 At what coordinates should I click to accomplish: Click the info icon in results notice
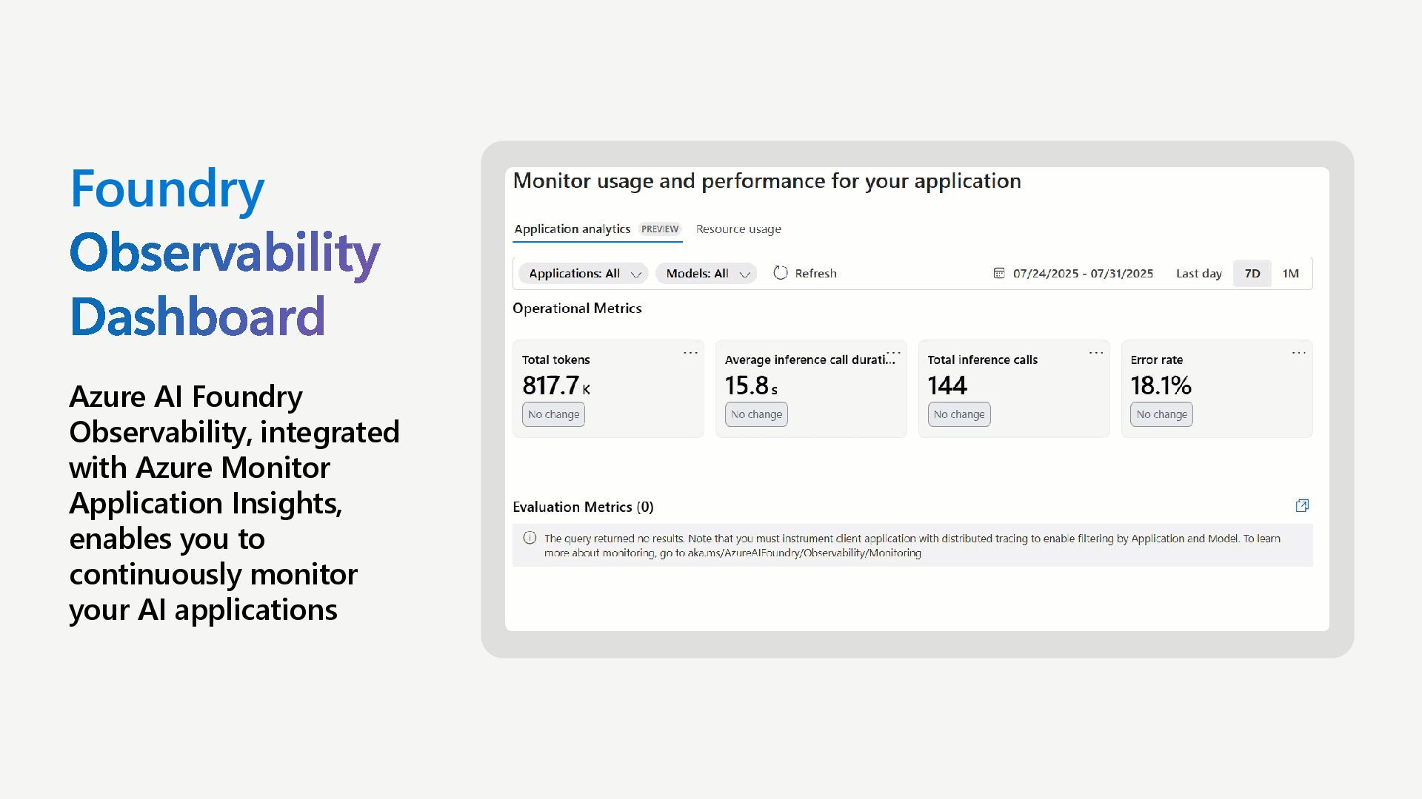530,538
